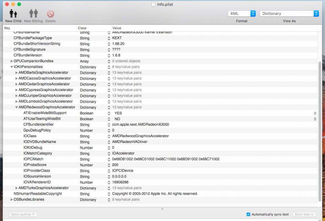This screenshot has height=221, width=325.
Task: Click the Delete toolbar icon
Action: (50, 14)
